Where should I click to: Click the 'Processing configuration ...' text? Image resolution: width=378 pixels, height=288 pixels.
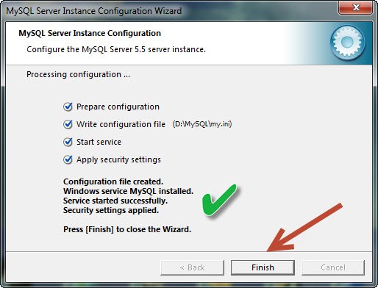click(78, 74)
